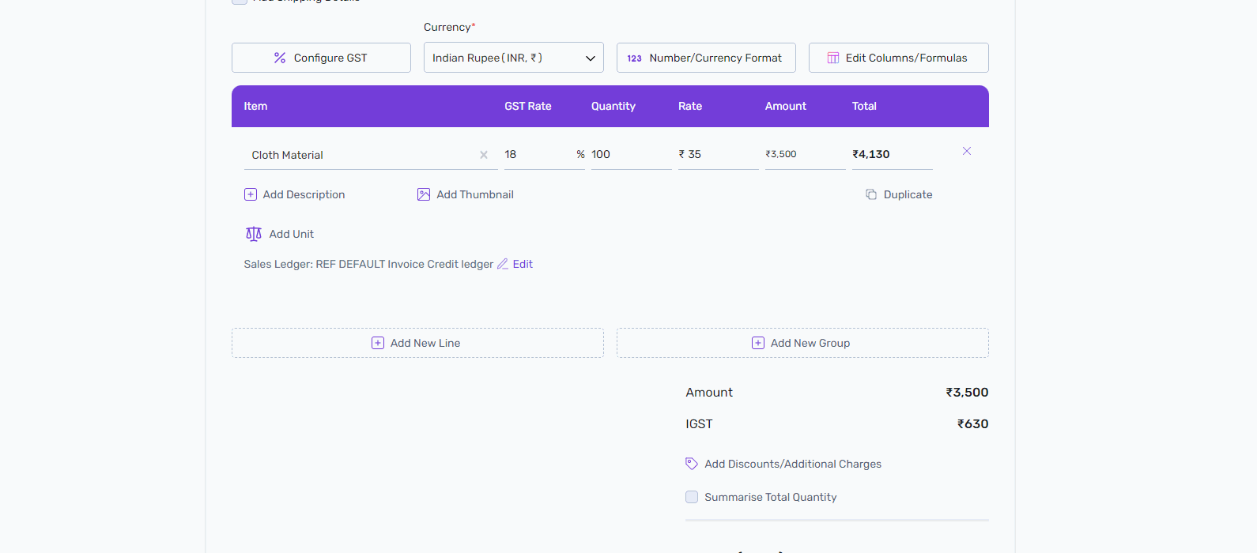1257x553 pixels.
Task: Click the Amount column header
Action: 786,106
